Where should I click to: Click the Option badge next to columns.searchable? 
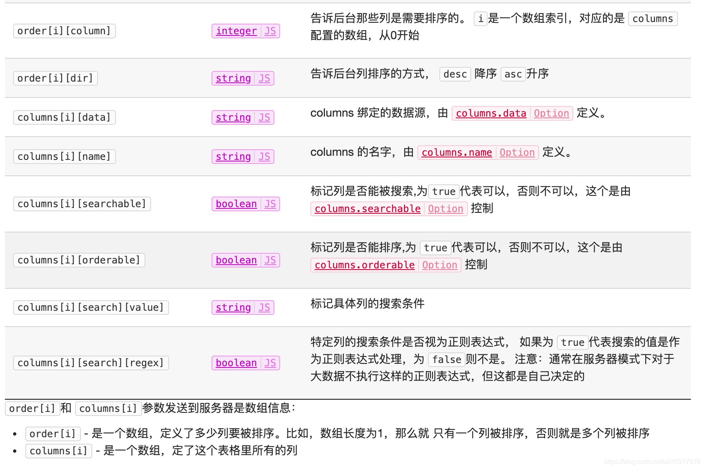coord(446,208)
